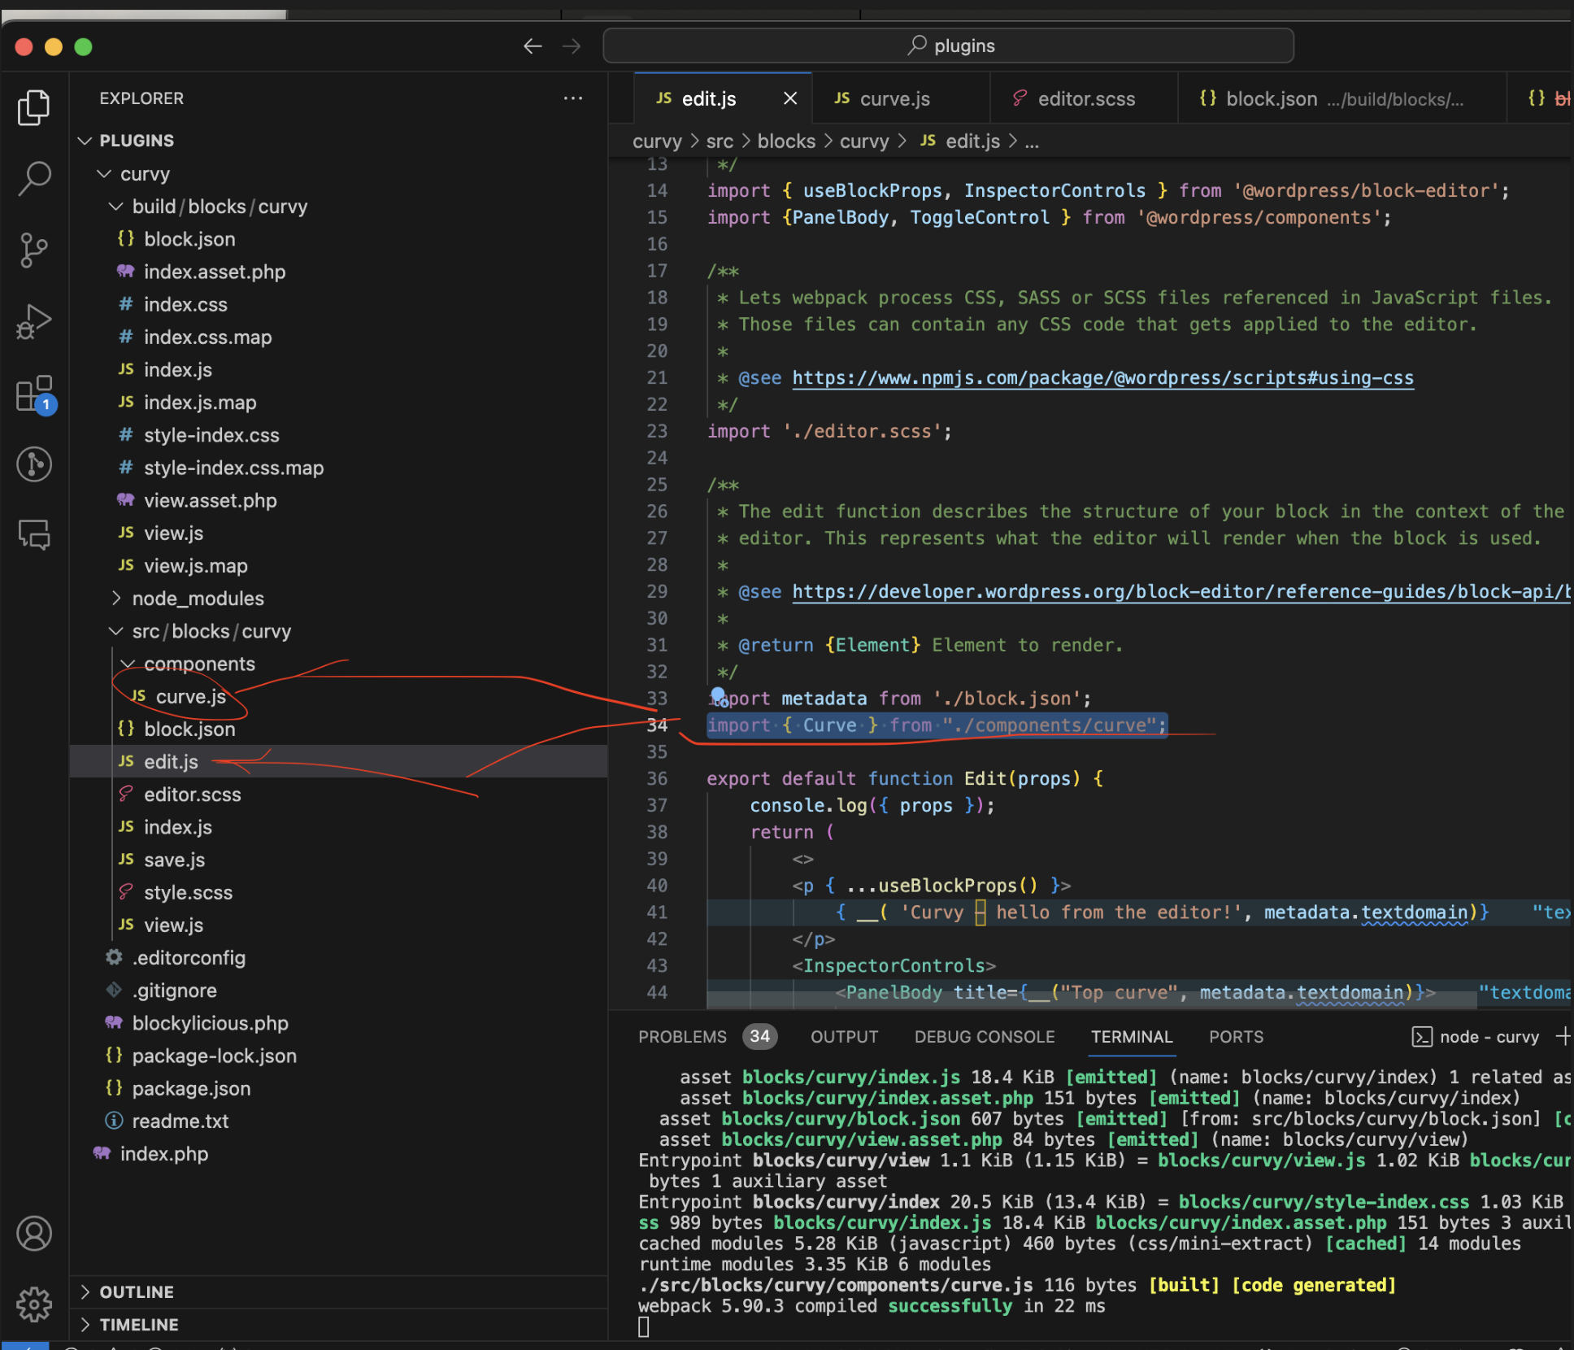
Task: Open the Explorer view icon
Action: 34,107
